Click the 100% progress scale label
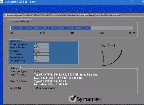This screenshot has width=144, height=105. 132,33
